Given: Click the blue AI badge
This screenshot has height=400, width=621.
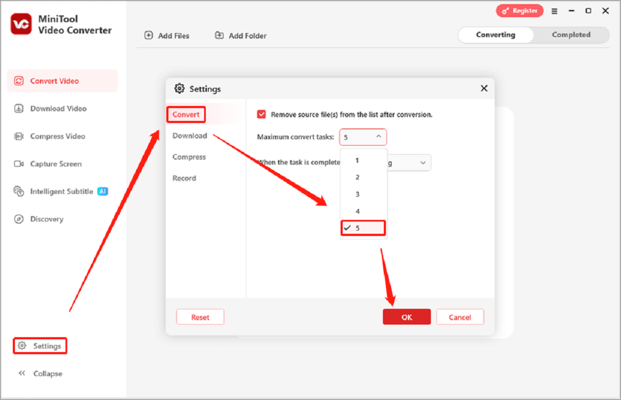Looking at the screenshot, I should (x=102, y=191).
